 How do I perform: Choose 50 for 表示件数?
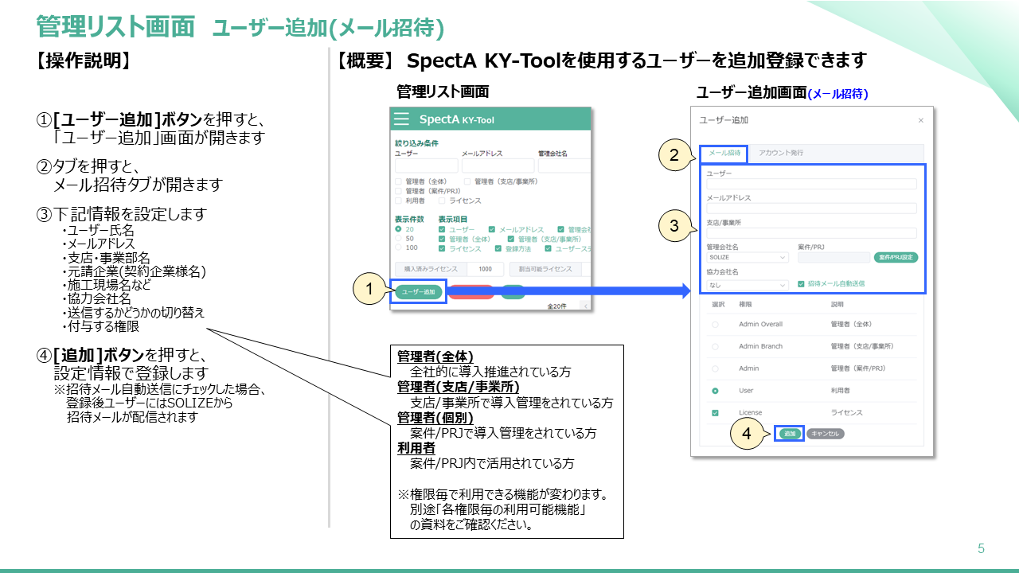point(399,238)
